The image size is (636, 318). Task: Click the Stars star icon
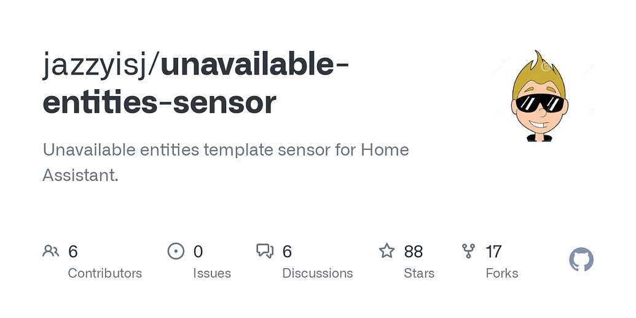pyautogui.click(x=387, y=251)
